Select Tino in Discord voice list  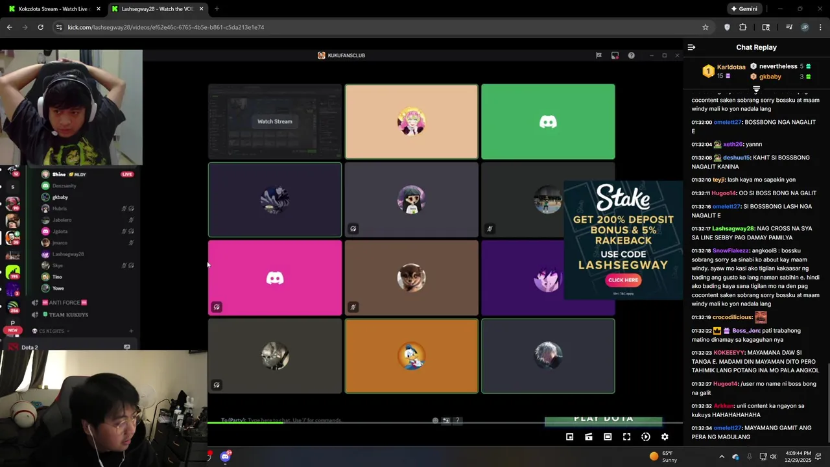pos(87,277)
